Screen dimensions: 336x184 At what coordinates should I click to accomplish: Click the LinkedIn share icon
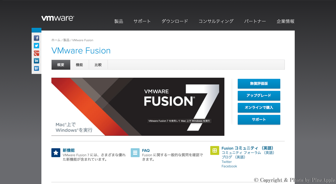pyautogui.click(x=36, y=61)
